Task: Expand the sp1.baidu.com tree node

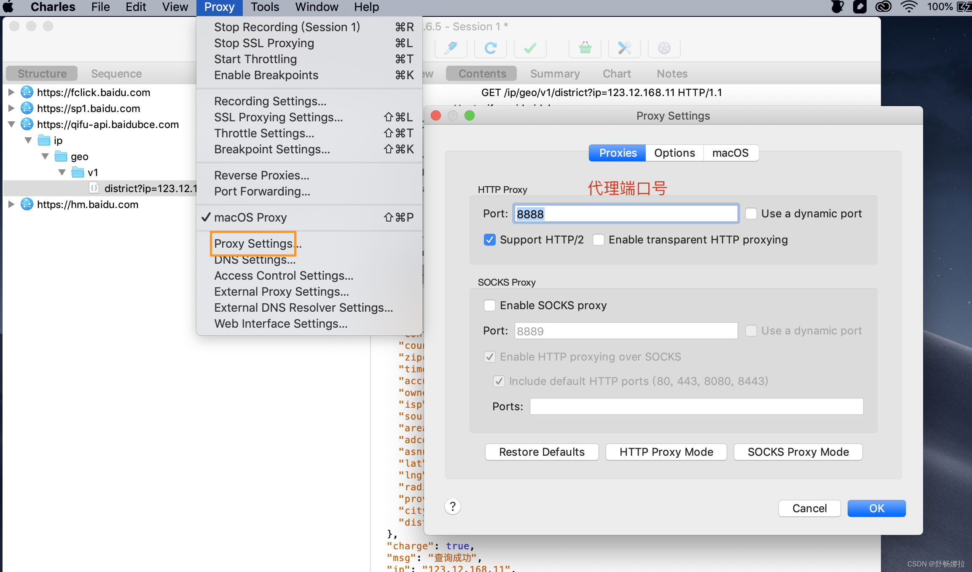Action: pos(11,108)
